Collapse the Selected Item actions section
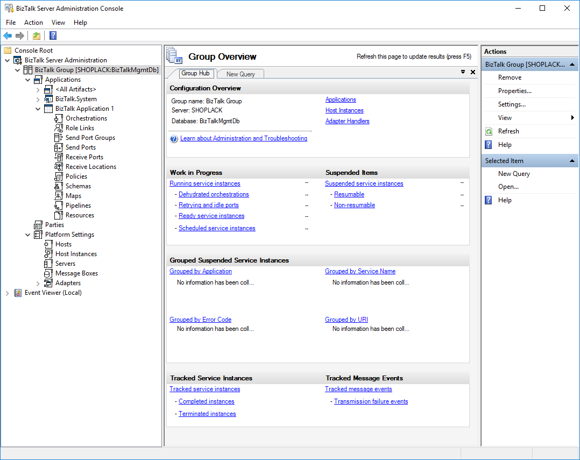The height and width of the screenshot is (460, 580). pyautogui.click(x=572, y=161)
